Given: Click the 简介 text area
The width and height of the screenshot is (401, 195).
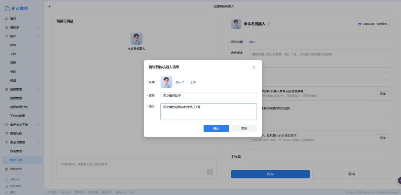Looking at the screenshot, I should [209, 112].
